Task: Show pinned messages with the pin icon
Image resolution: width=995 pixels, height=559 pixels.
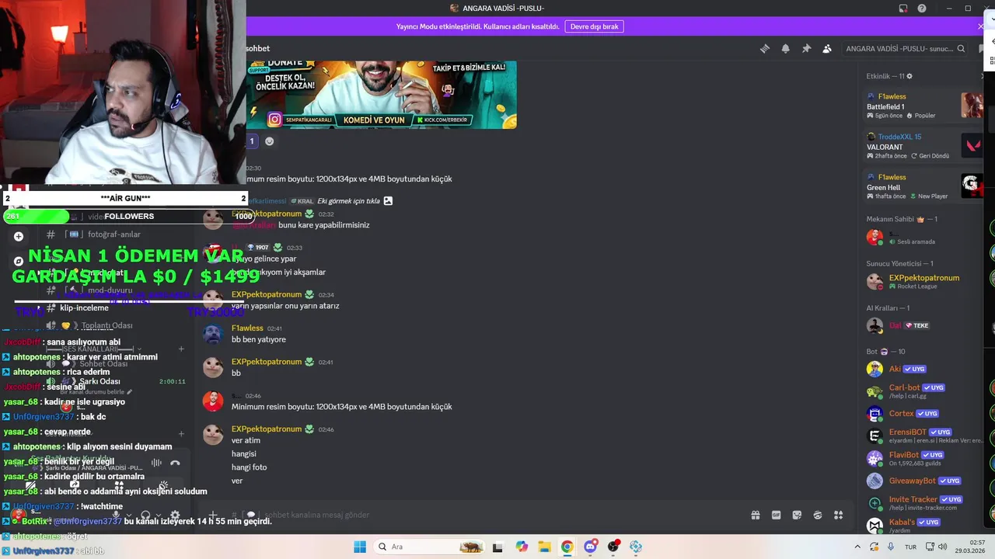Action: click(806, 48)
